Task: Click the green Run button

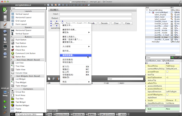Action: click(5, 102)
